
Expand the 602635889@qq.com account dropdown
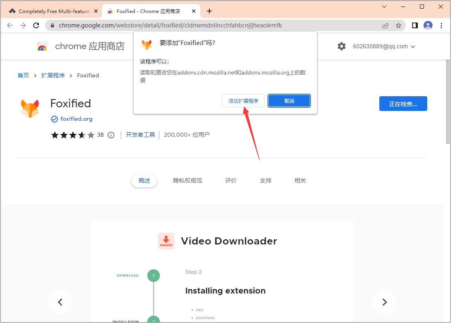[384, 47]
